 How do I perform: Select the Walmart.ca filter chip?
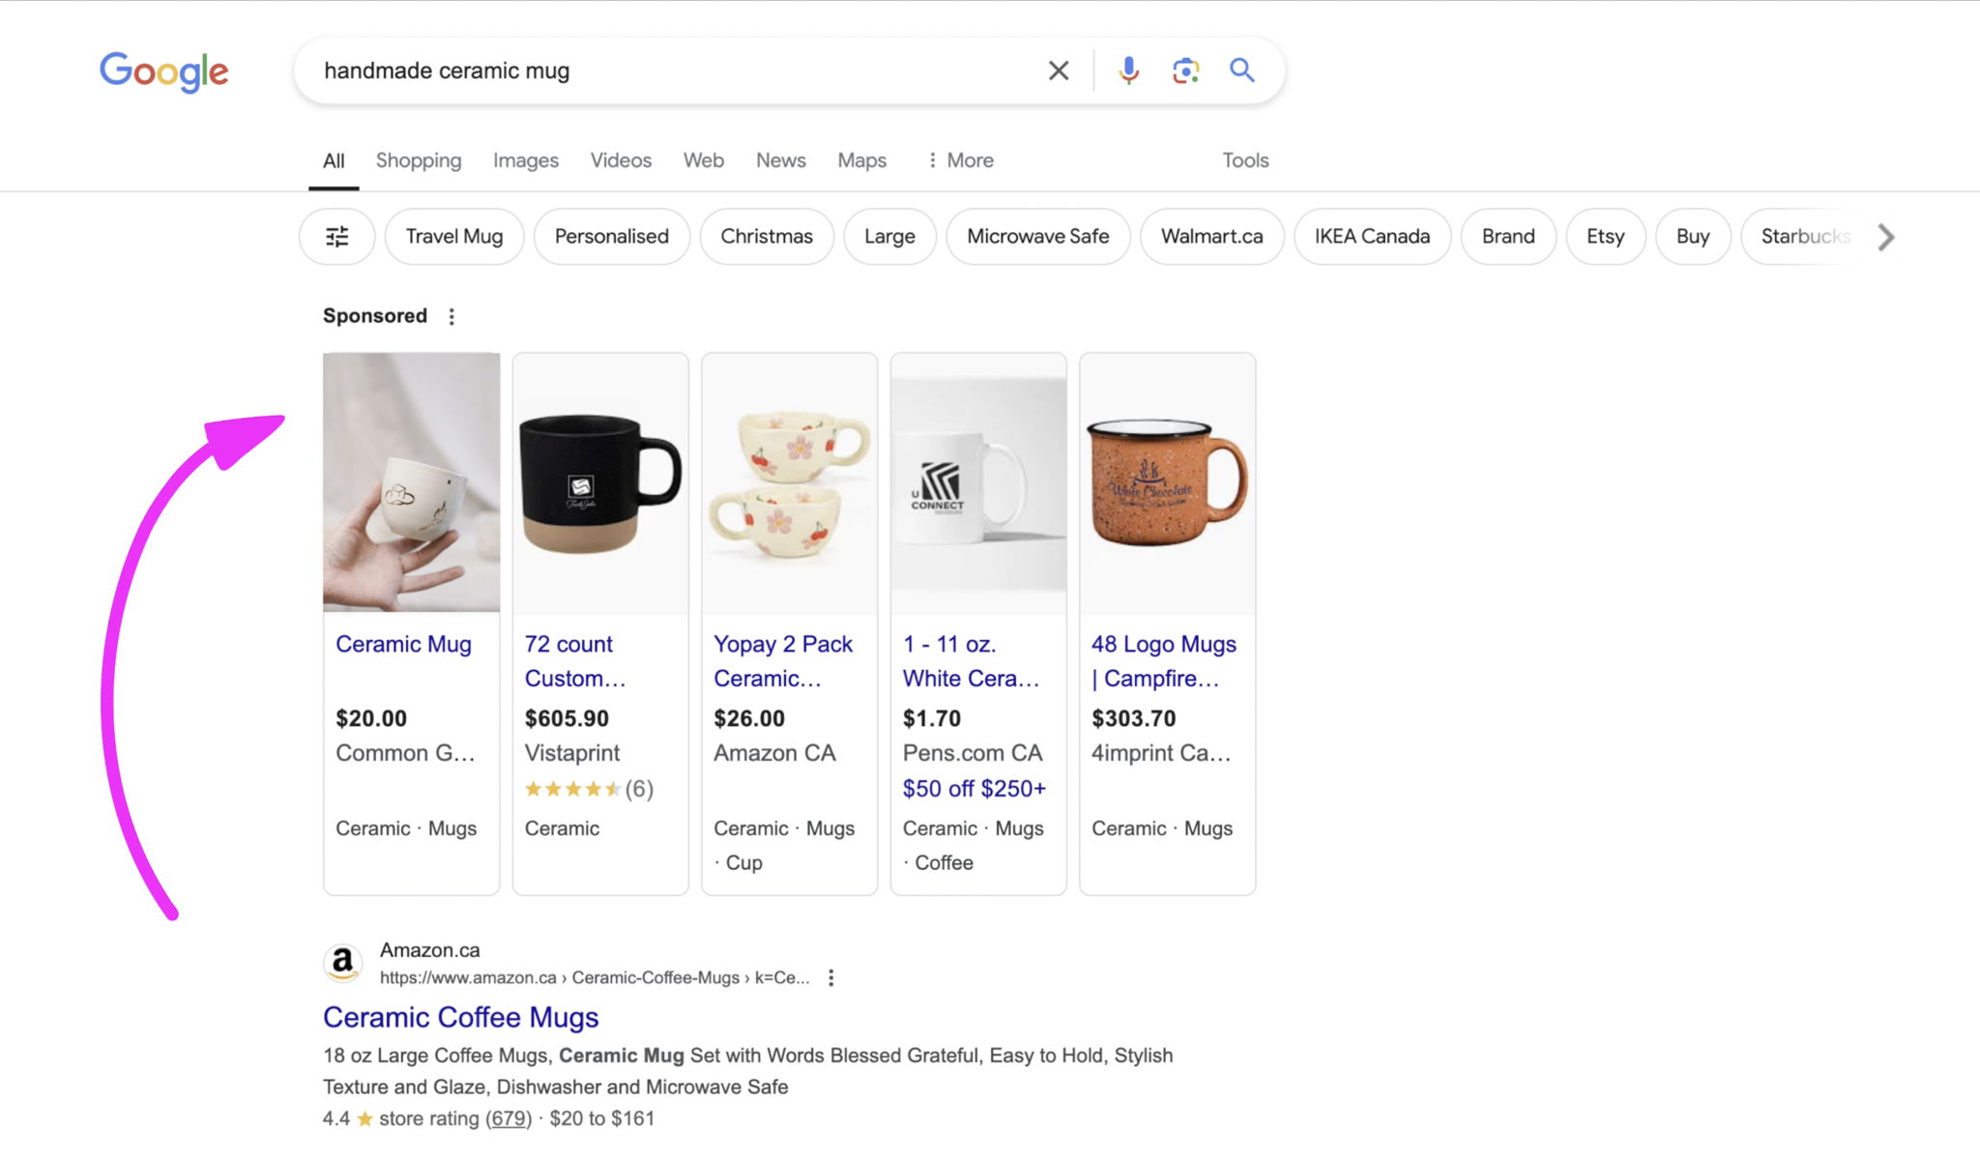1212,237
